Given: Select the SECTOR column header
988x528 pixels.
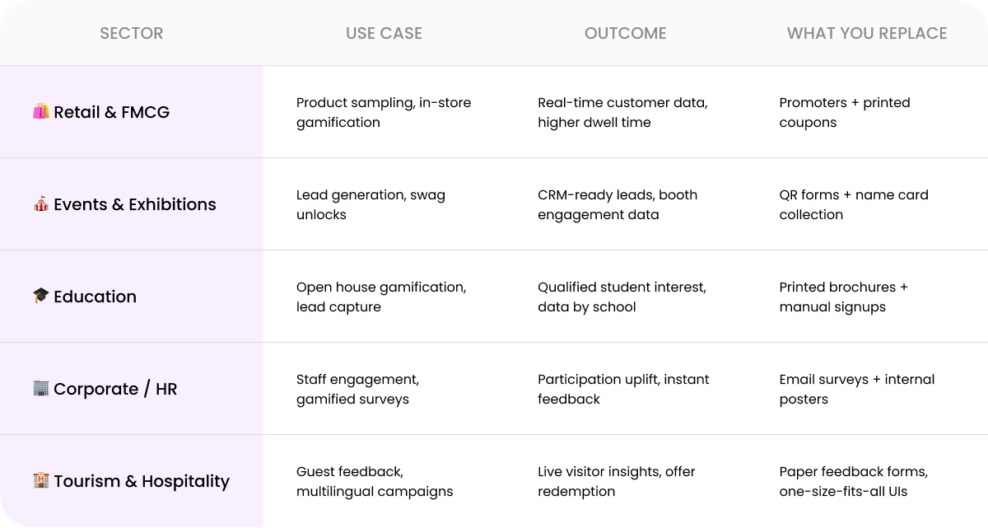Looking at the screenshot, I should (132, 34).
